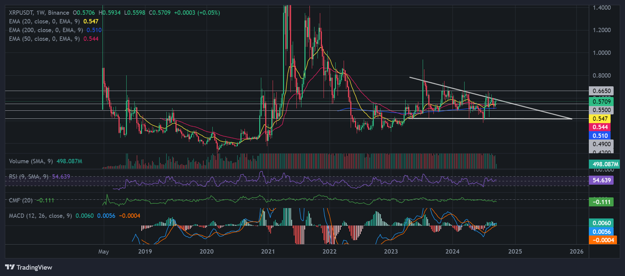Viewport: 625px width, 276px height.
Task: Click the 2023 label on time axis
Action: click(x=391, y=252)
